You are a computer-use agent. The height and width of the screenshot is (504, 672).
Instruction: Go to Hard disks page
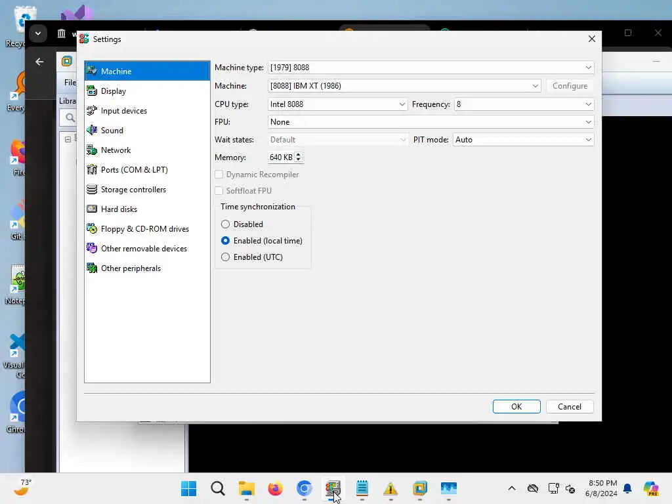pyautogui.click(x=147, y=209)
